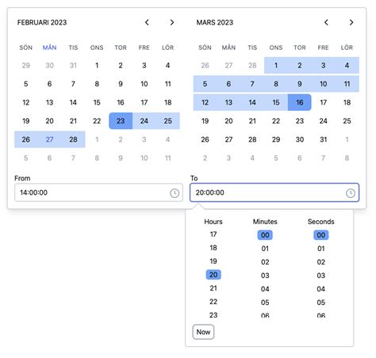This screenshot has height=358, width=376.
Task: Choose 03 in the Minutes column
Action: pos(265,276)
